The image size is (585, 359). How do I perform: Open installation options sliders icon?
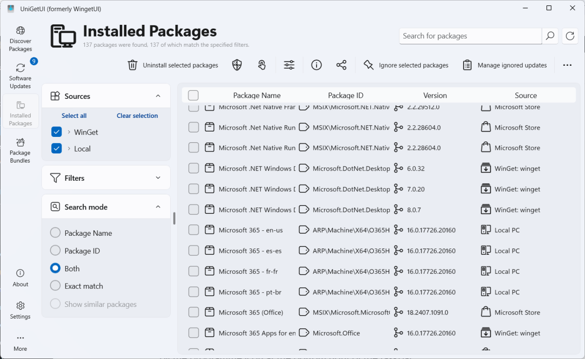pos(289,65)
